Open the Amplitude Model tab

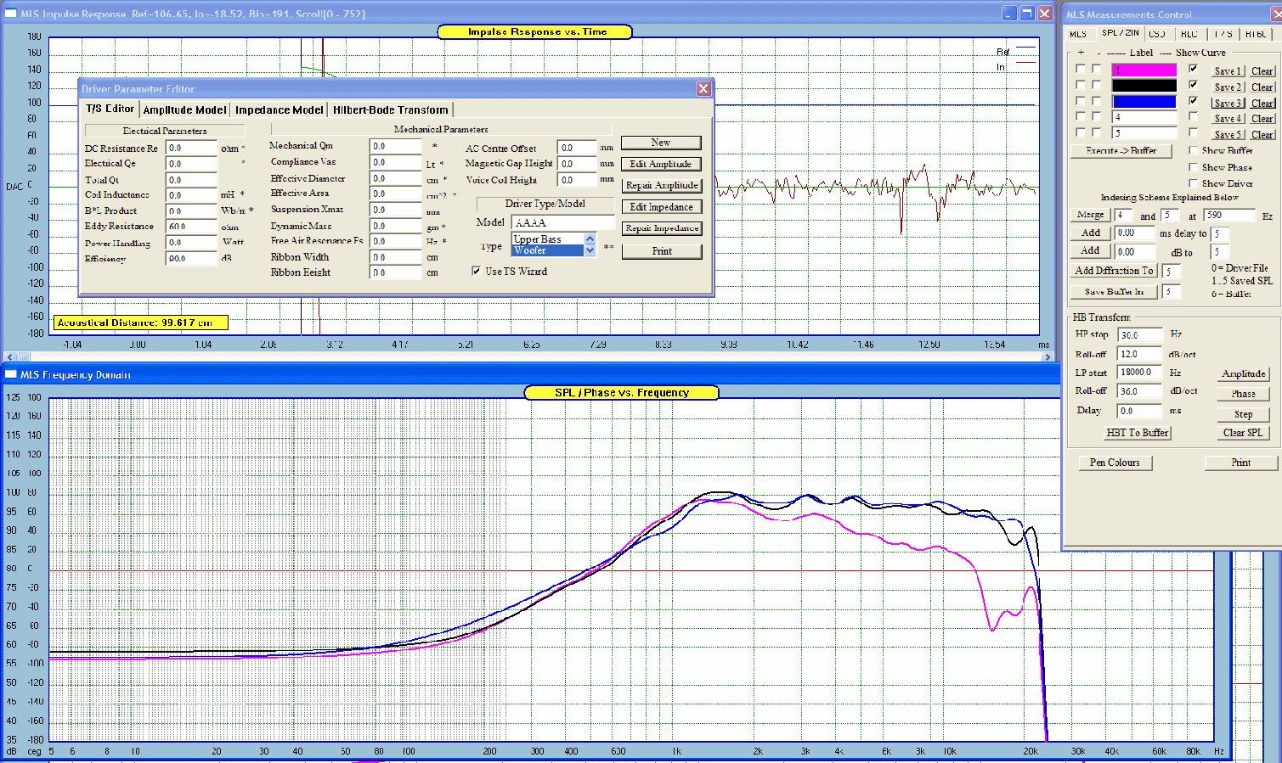pos(184,109)
